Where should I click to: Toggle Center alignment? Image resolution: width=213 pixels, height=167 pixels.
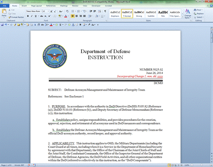tap(77, 16)
